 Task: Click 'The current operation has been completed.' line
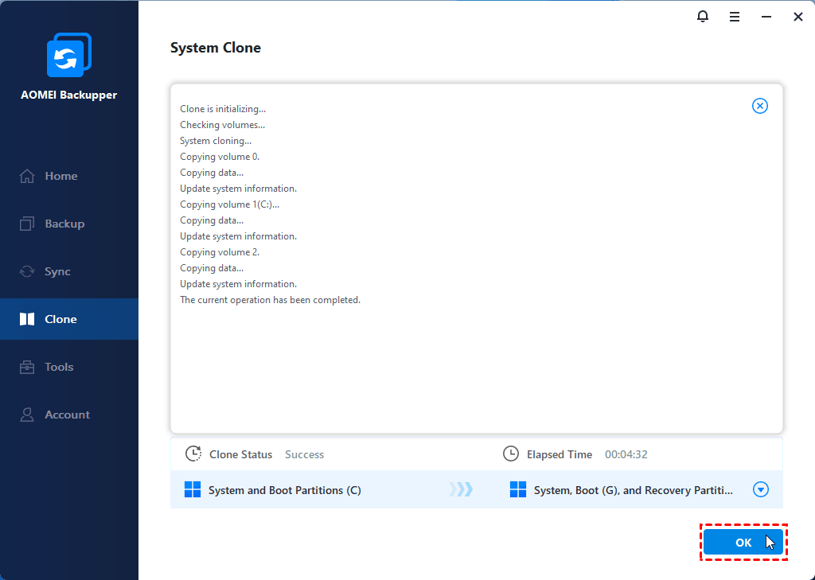(x=271, y=300)
